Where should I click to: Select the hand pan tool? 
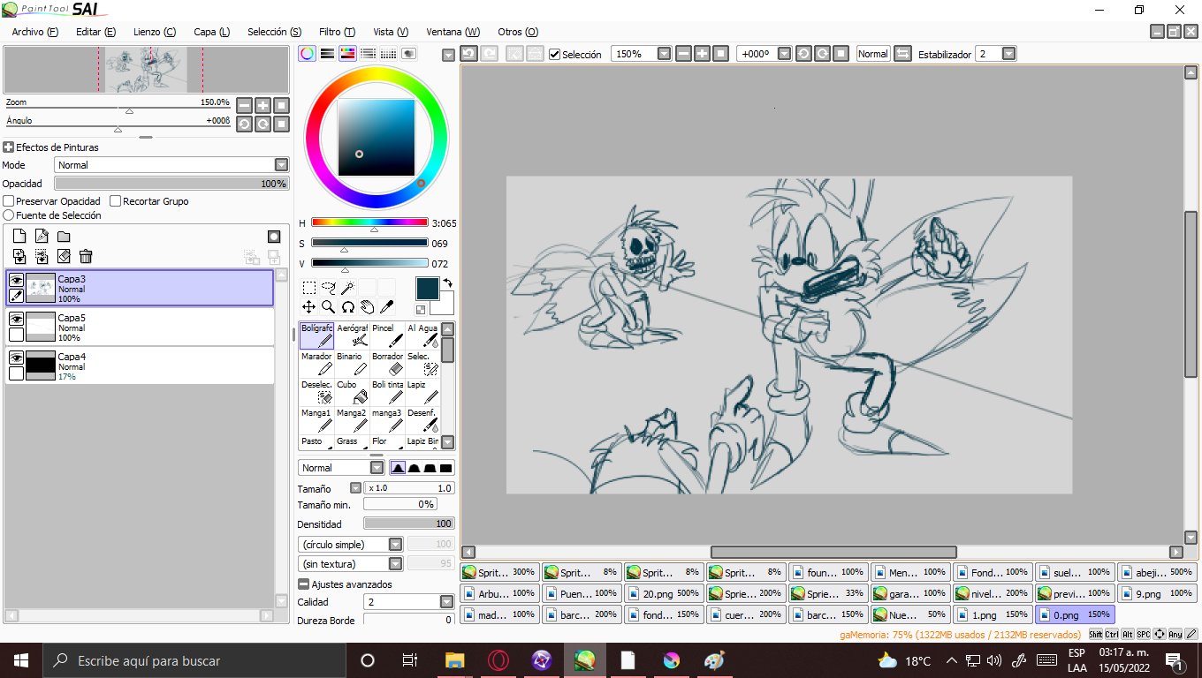point(367,306)
